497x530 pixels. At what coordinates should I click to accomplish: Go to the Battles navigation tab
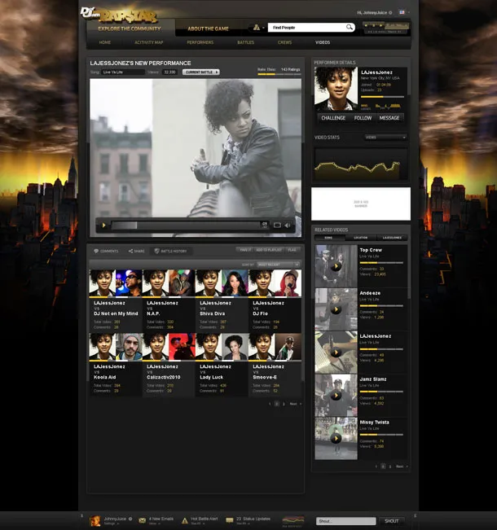[x=245, y=42]
